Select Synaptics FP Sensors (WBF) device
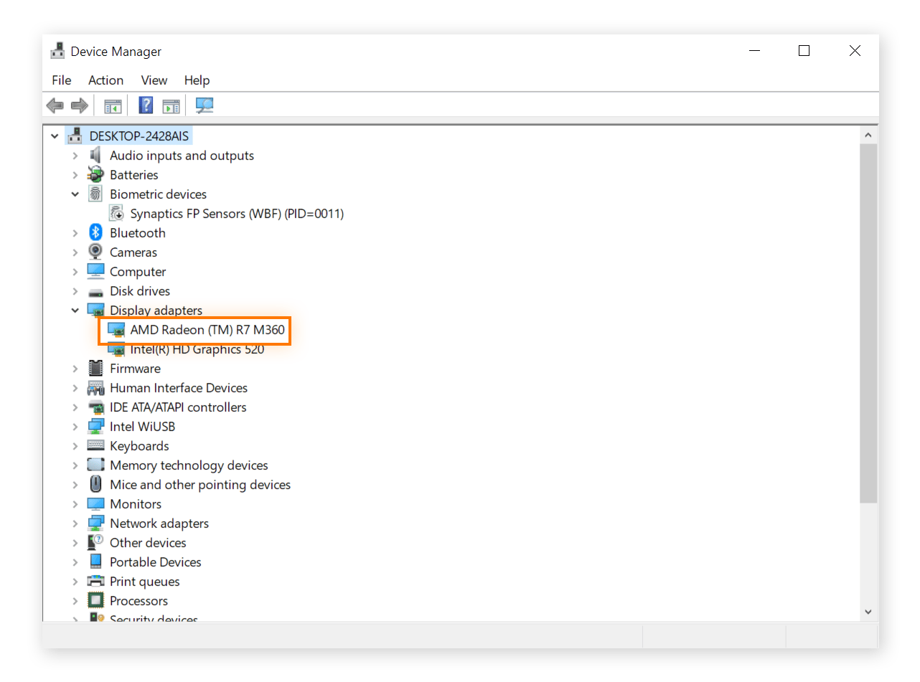This screenshot has height=682, width=920. [x=237, y=213]
